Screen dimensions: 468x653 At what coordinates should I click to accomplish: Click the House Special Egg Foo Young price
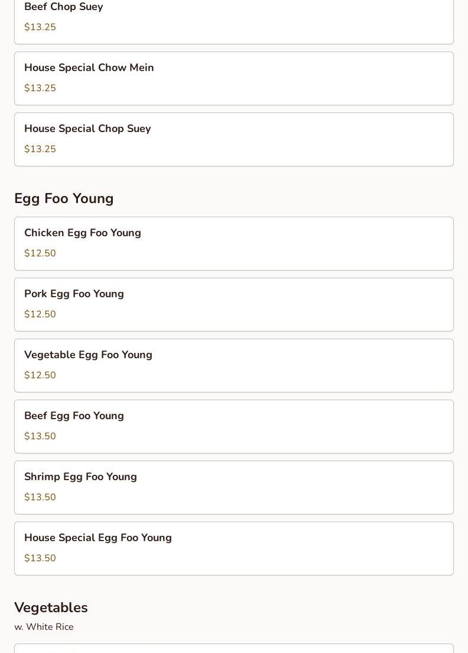40,558
